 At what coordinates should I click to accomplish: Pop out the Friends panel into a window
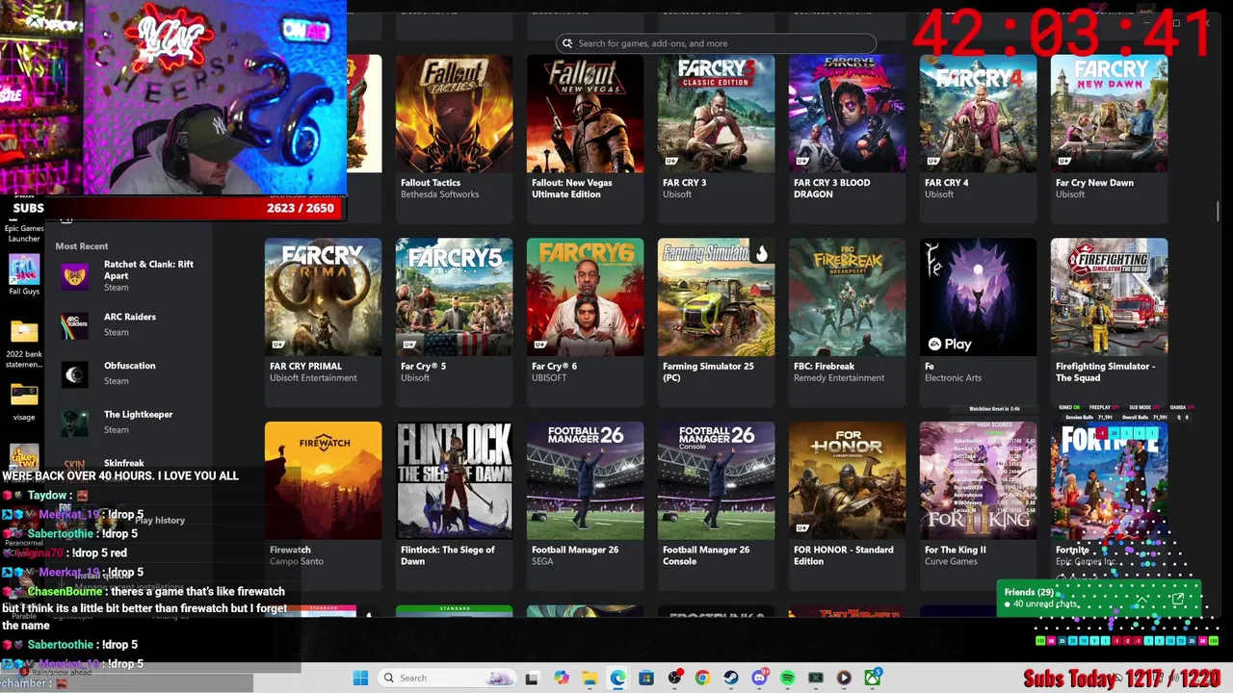pos(1177,601)
